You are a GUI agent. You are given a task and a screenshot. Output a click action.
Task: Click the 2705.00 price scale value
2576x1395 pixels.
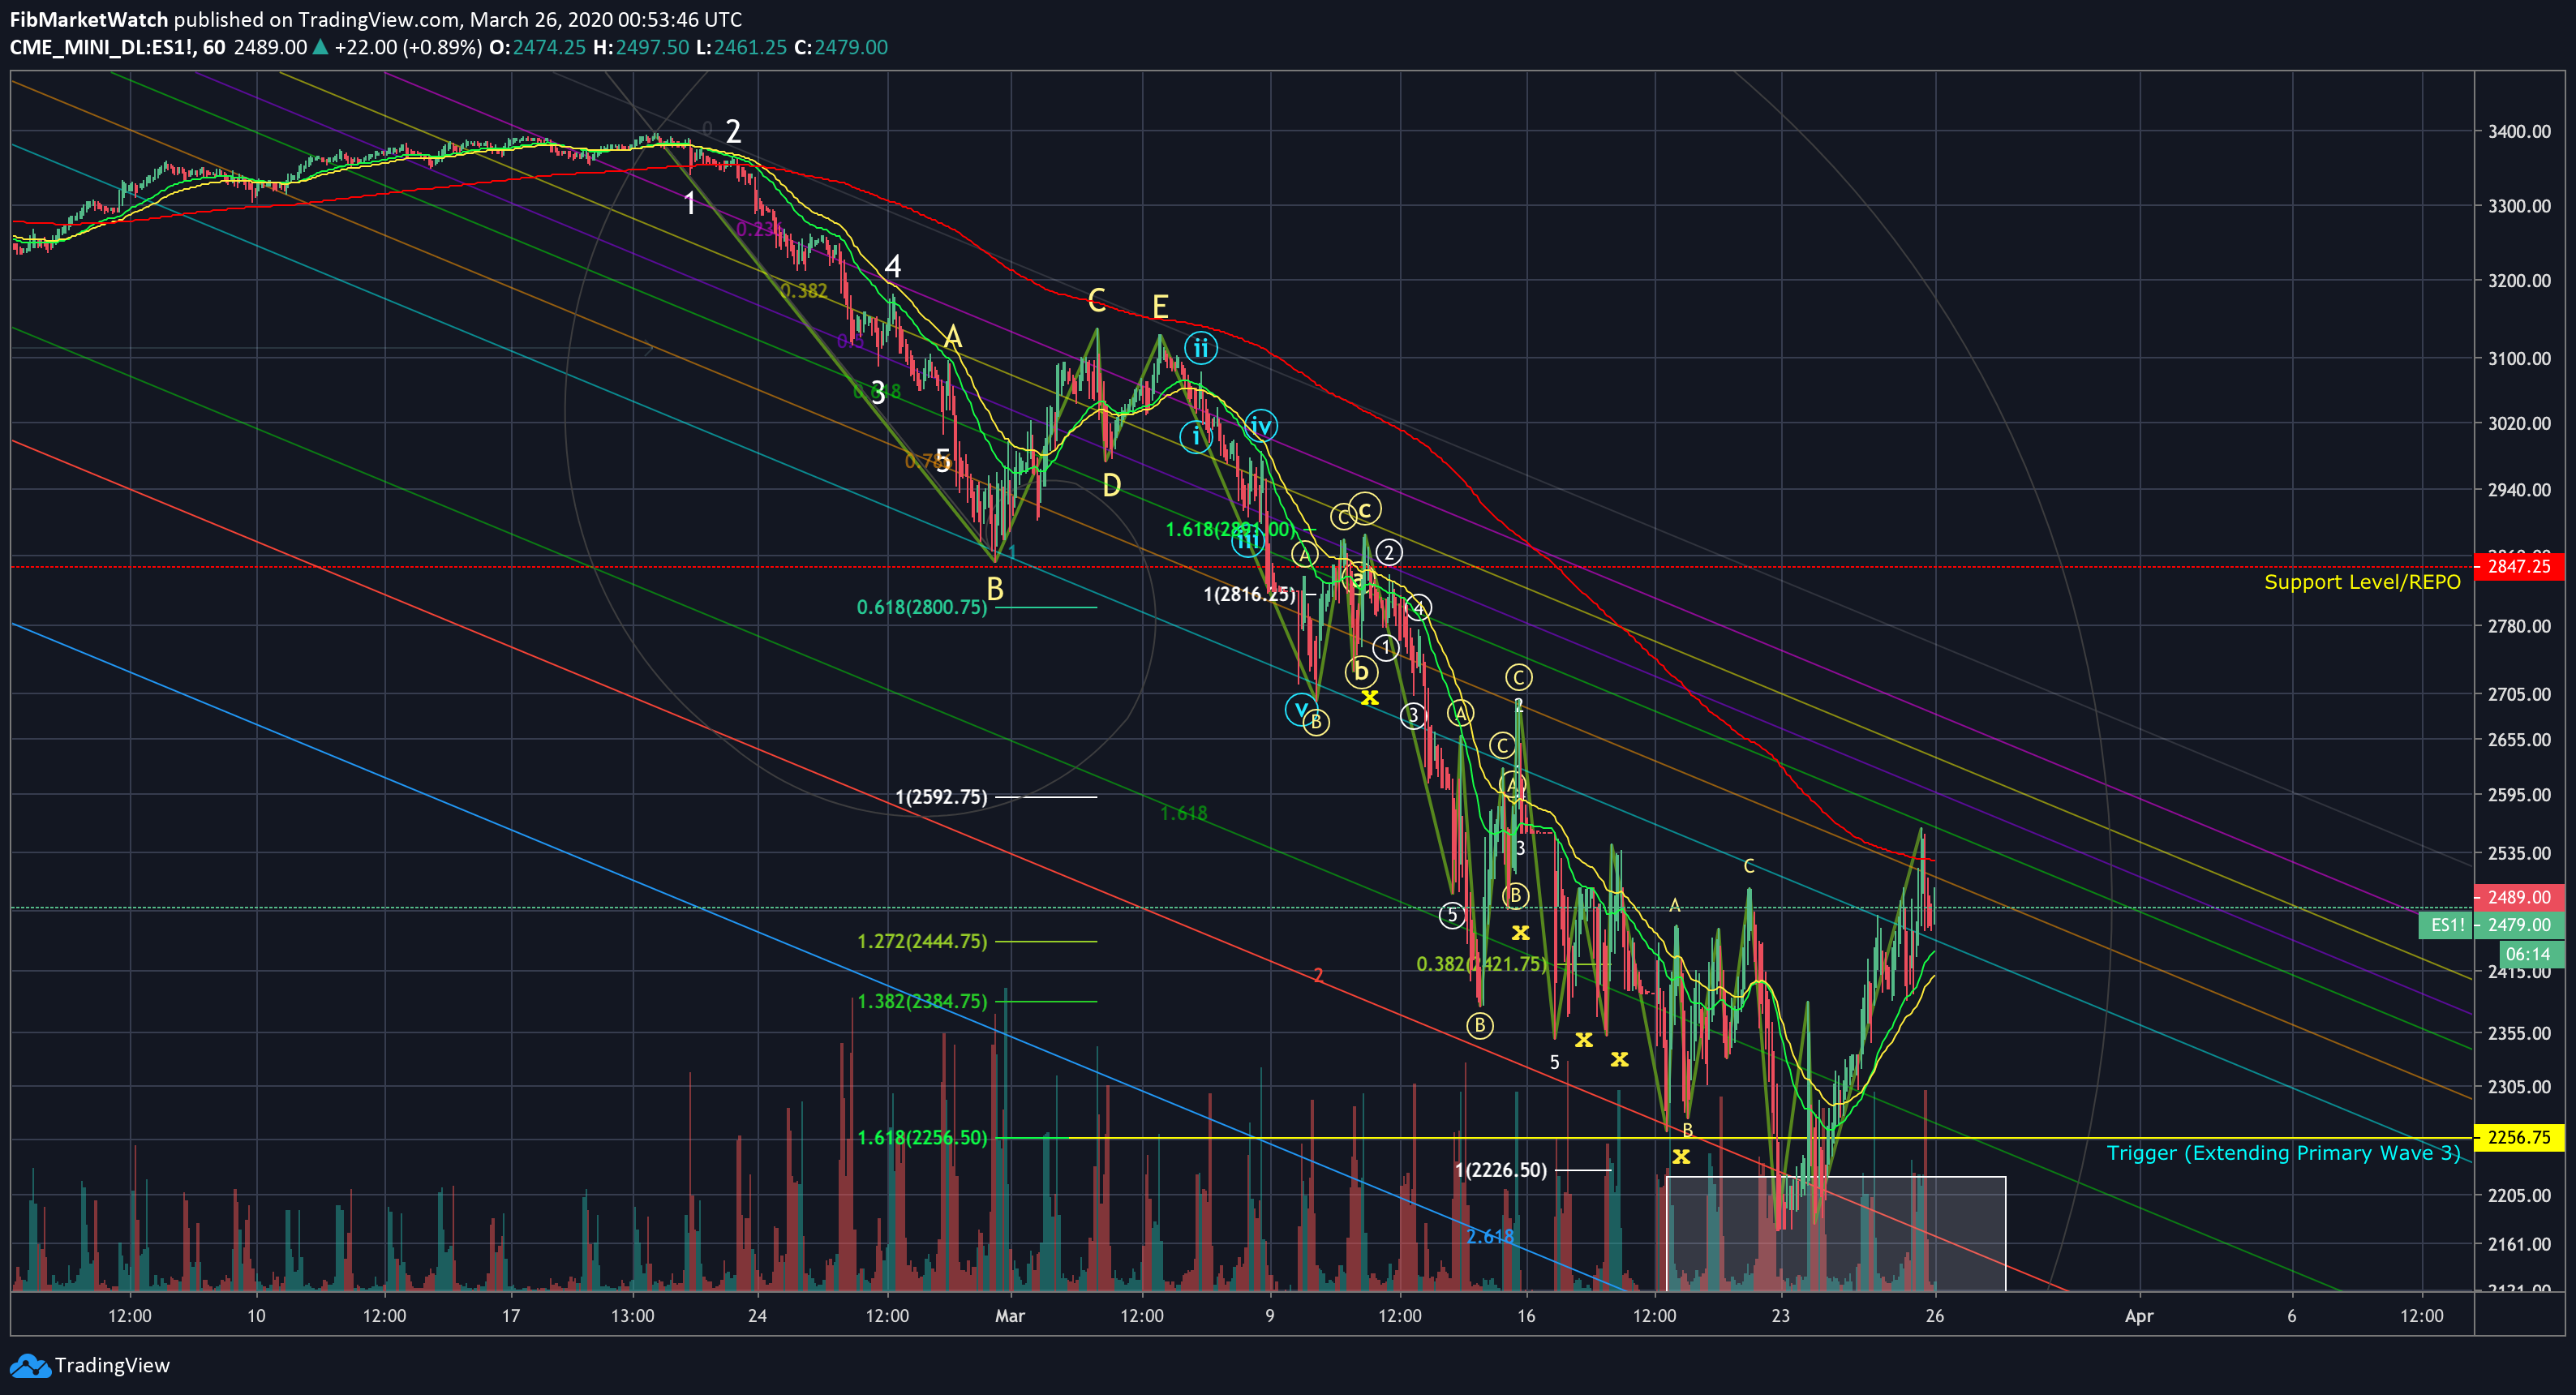click(x=2519, y=694)
